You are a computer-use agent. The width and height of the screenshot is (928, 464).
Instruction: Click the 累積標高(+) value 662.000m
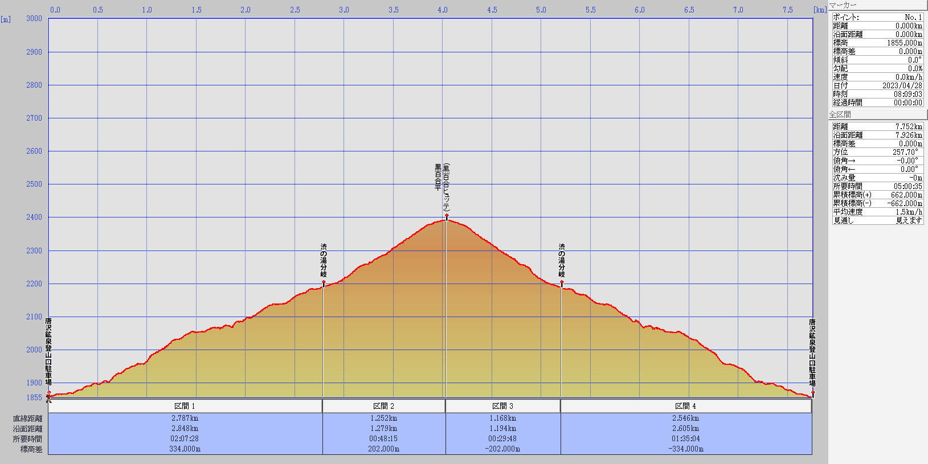906,195
